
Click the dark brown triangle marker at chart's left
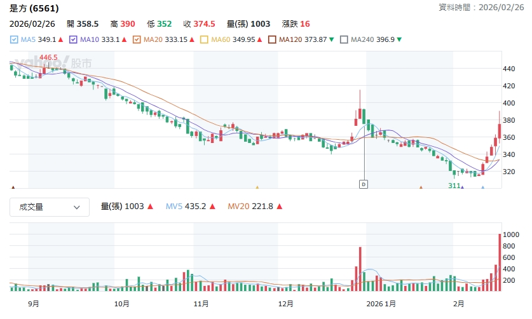(13, 187)
